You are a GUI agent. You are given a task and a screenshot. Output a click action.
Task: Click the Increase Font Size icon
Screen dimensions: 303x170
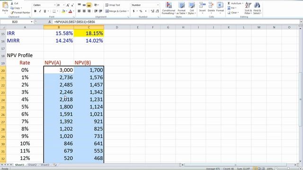click(x=68, y=5)
